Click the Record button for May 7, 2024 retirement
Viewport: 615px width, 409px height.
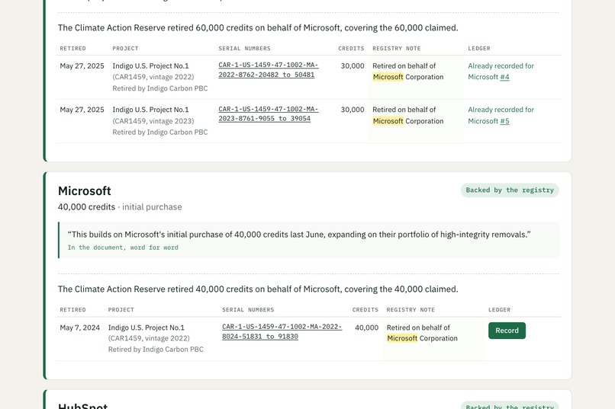pyautogui.click(x=507, y=331)
